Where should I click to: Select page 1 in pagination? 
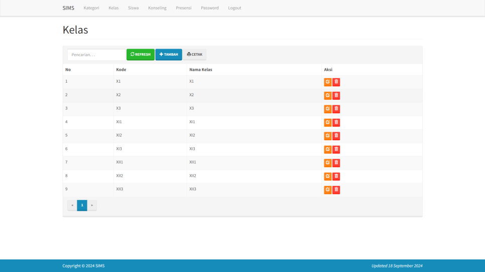[82, 205]
